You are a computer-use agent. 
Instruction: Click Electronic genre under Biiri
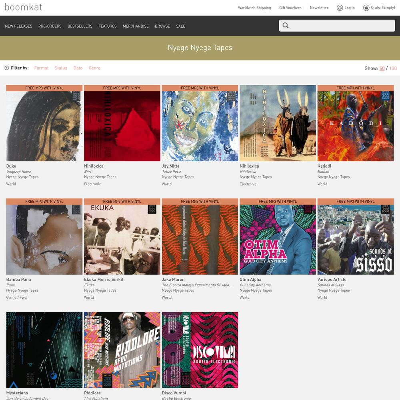pos(92,184)
